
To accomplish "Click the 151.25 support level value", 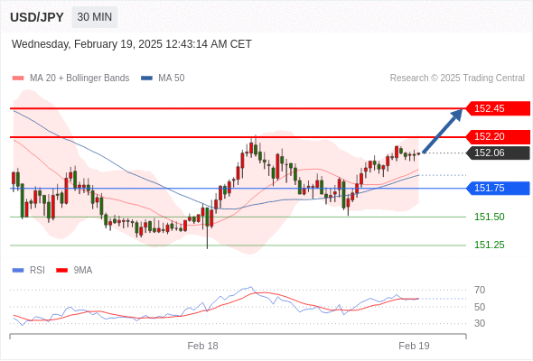I will [489, 245].
